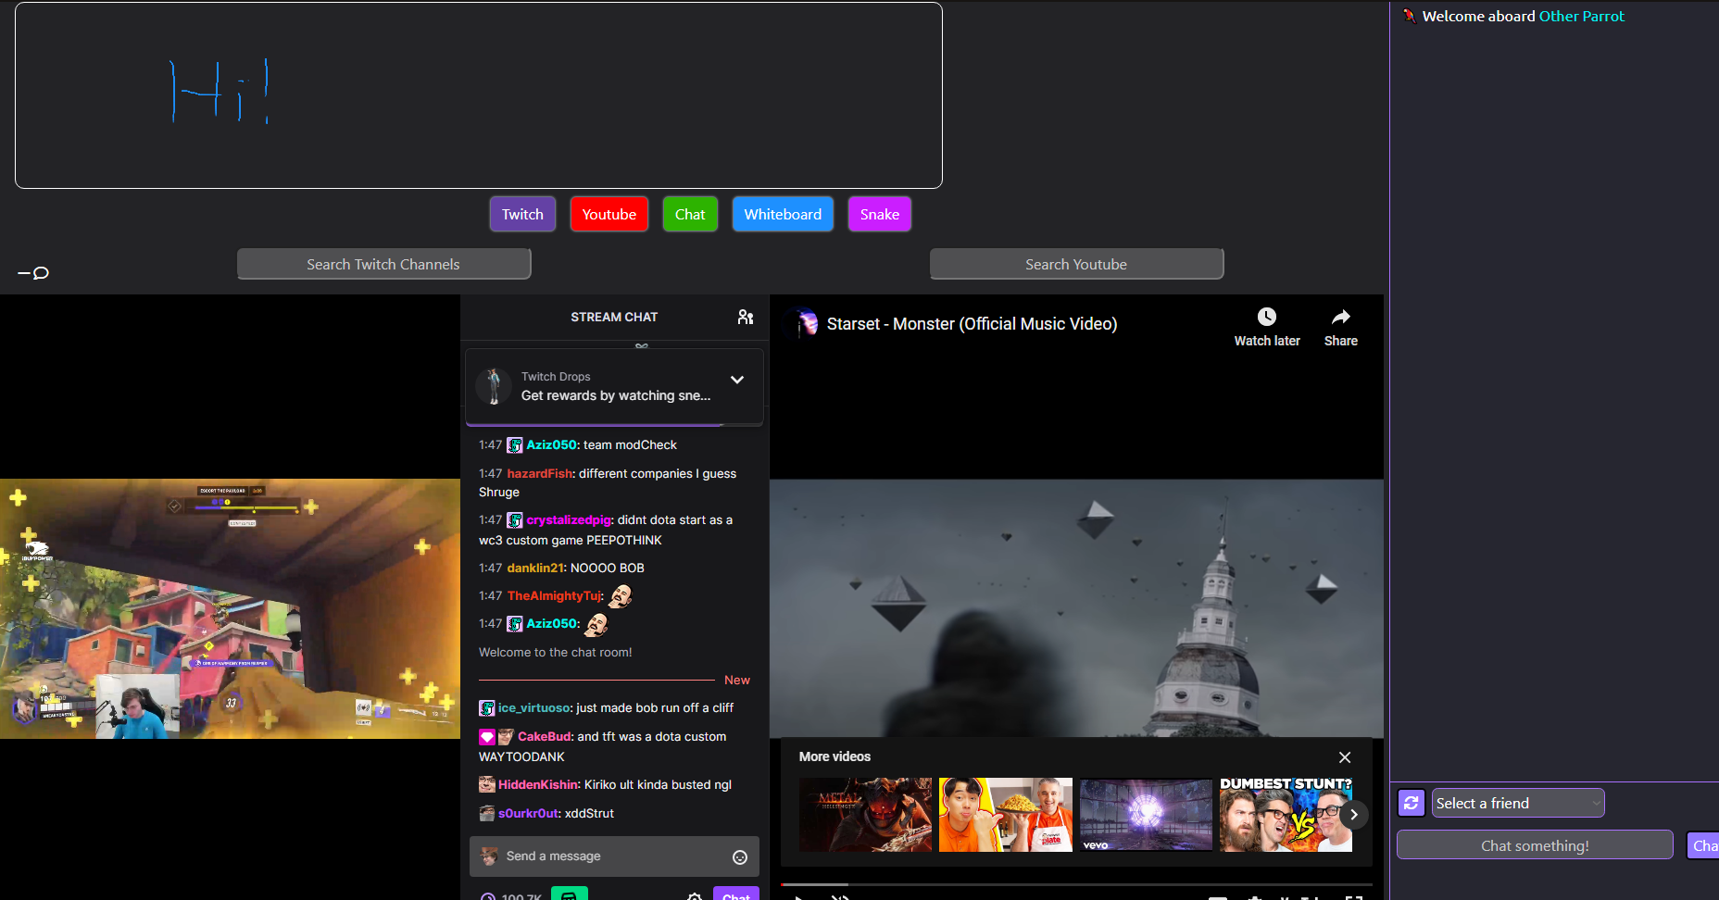Expand the Twitch Drops banner chevron
This screenshot has width=1719, height=900.
[737, 380]
